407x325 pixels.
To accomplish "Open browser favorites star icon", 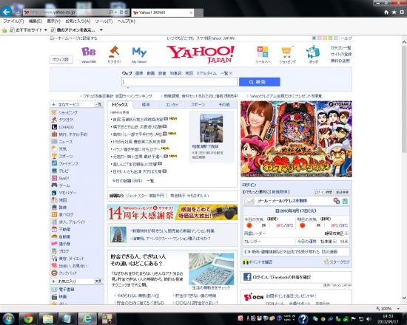I will click(394, 12).
